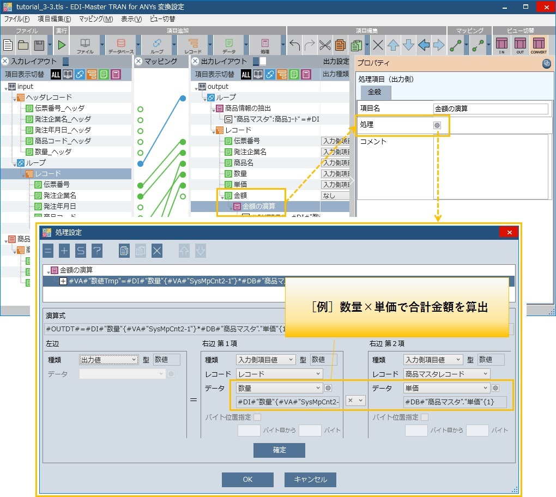Click the scissors cut icon in toolbar
556x497 pixels.
coord(325,45)
